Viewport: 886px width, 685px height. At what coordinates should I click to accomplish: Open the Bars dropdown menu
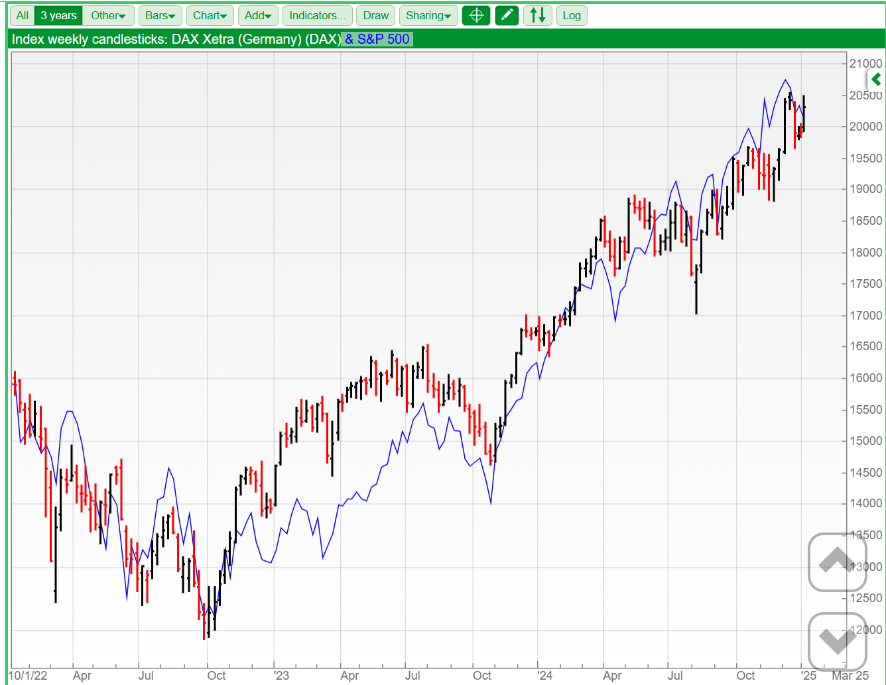tap(160, 15)
